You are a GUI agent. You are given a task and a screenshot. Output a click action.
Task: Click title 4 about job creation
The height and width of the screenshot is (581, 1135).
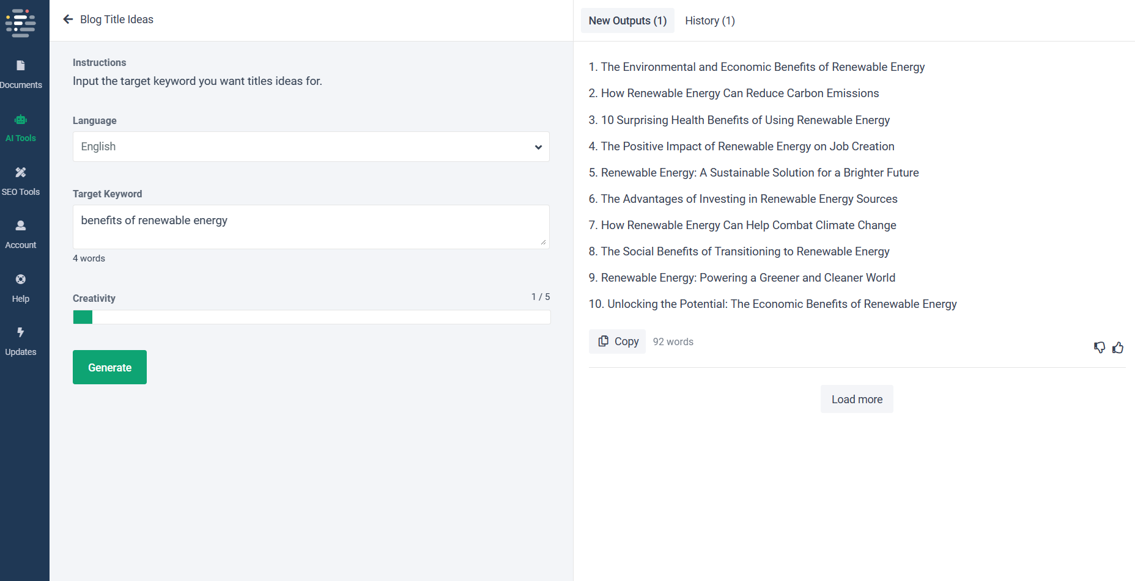click(x=742, y=146)
